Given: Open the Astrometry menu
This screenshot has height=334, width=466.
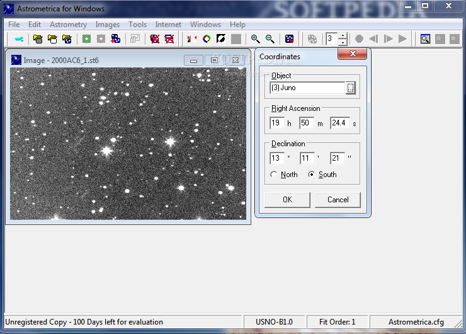Looking at the screenshot, I should pyautogui.click(x=68, y=25).
